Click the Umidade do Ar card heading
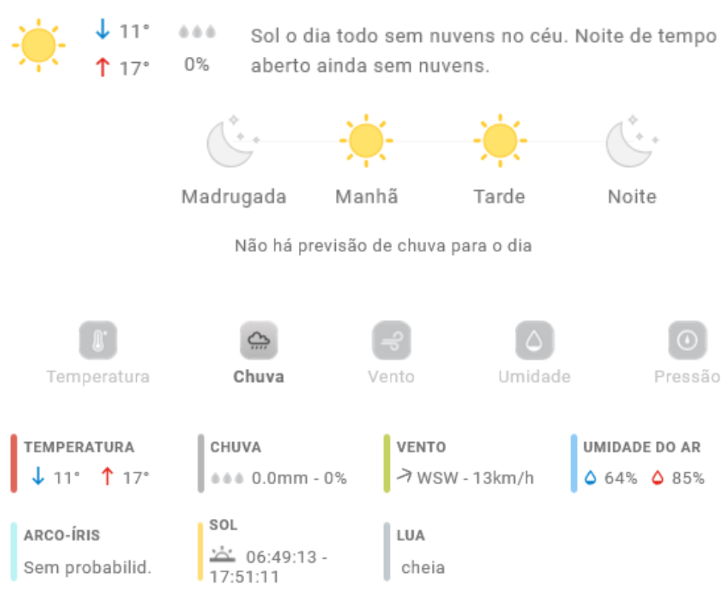Screen dimensions: 725x601 point(641,447)
